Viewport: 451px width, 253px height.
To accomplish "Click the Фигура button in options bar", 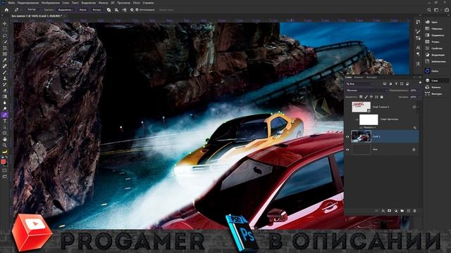I will [97, 10].
